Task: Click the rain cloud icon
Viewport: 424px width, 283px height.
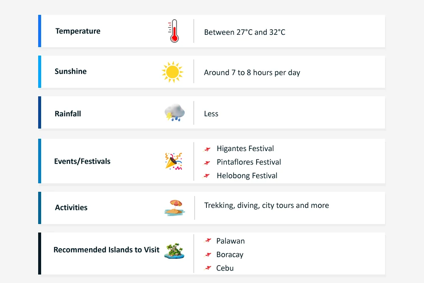Action: click(x=174, y=113)
